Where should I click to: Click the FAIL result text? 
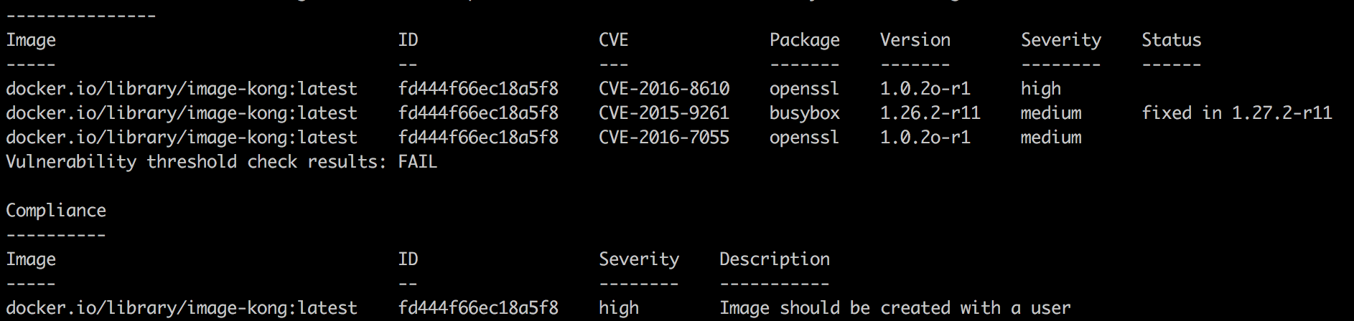pyautogui.click(x=418, y=162)
